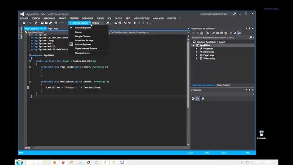Open the AFFICHAGE menu
The image size is (293, 165).
(49, 18)
